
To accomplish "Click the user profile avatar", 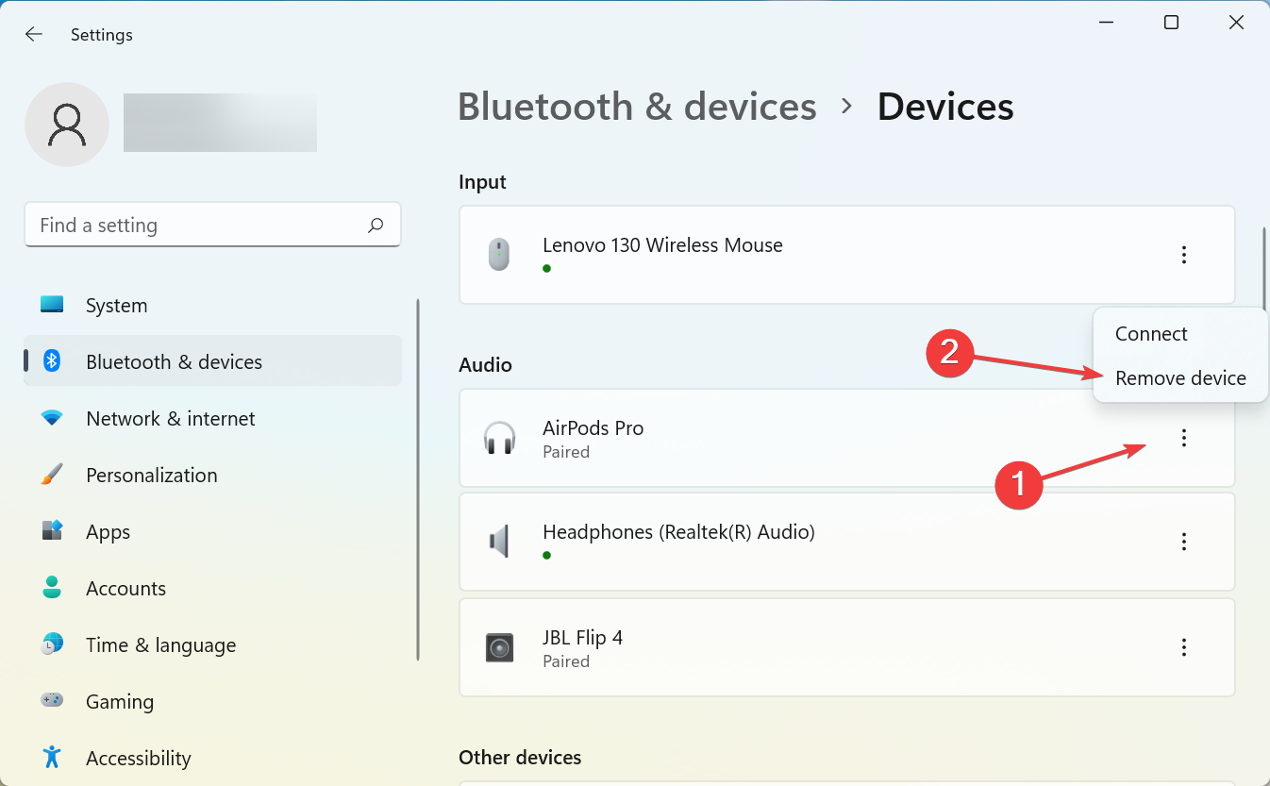I will (67, 125).
